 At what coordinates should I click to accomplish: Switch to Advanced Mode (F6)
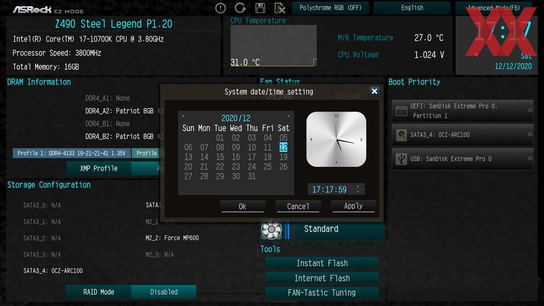(x=494, y=8)
